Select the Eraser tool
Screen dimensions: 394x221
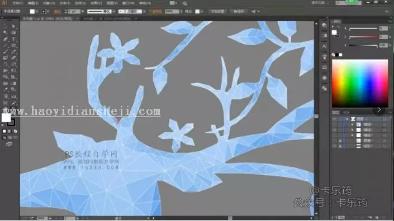click(x=13, y=58)
